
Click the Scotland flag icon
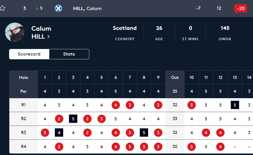point(58,8)
